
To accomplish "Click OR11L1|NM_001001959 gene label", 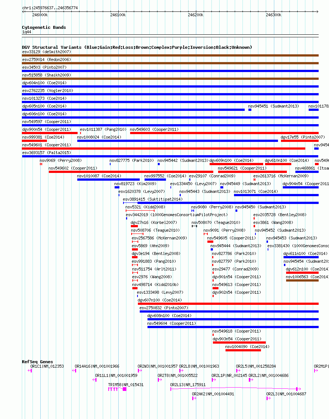I will (x=116, y=375).
